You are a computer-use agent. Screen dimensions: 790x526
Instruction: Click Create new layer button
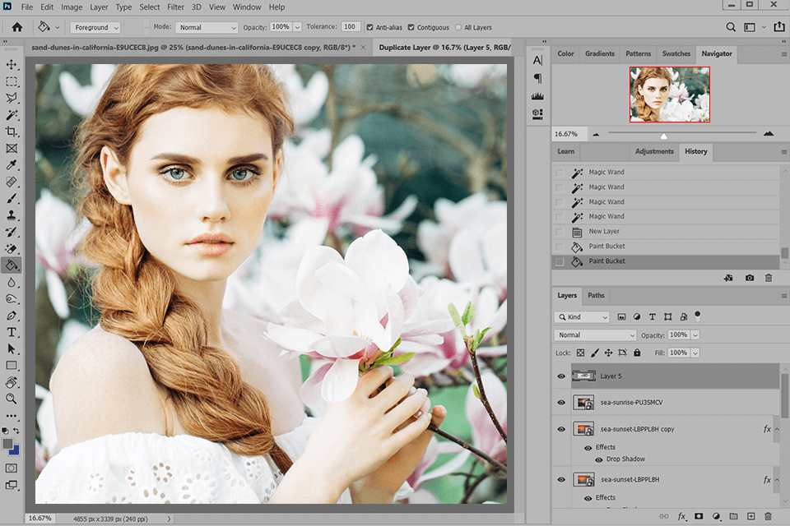pos(751,516)
